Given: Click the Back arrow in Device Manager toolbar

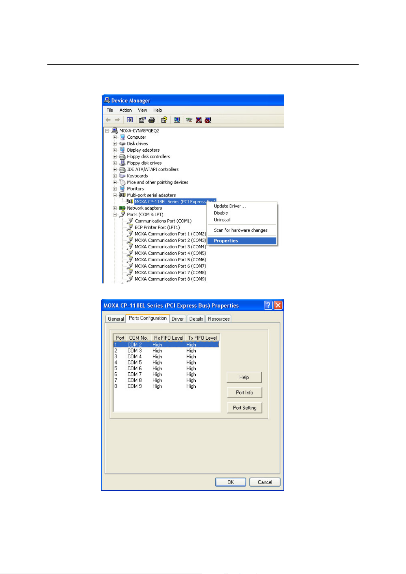Looking at the screenshot, I should tap(108, 120).
